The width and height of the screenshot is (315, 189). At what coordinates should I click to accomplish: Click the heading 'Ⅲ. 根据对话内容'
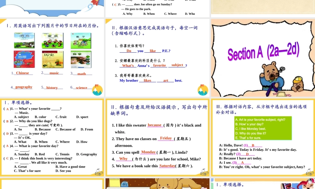261,110
